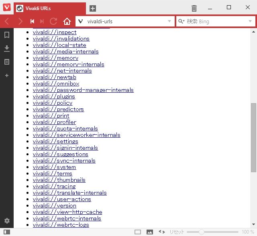Focus the Bing search field
The width and height of the screenshot is (257, 236).
pyautogui.click(x=216, y=21)
